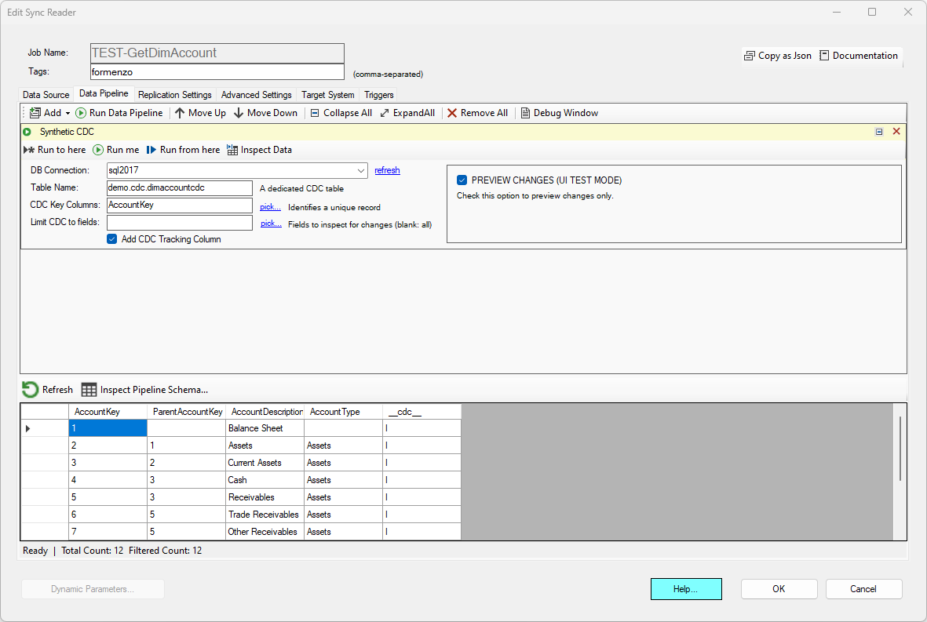Viewport: 927px width, 622px height.
Task: Click the OK button
Action: 779,589
